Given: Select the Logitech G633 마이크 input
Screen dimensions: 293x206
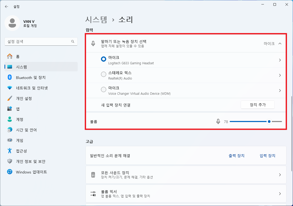Looking at the screenshot, I should 103,59.
